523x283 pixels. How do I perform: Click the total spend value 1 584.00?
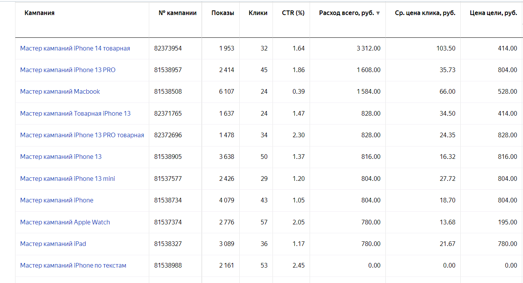368,91
